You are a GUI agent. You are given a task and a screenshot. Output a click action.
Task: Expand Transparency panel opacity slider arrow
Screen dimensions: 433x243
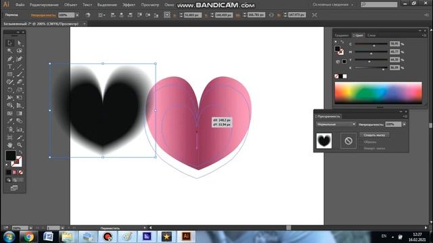pos(404,124)
